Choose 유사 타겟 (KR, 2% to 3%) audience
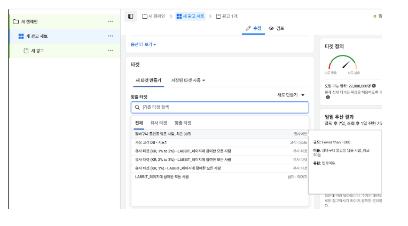Viewport: 408px width, 226px height. tap(220, 160)
